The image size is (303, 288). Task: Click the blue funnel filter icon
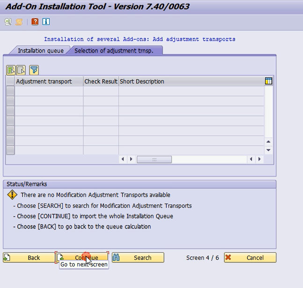pyautogui.click(x=34, y=70)
